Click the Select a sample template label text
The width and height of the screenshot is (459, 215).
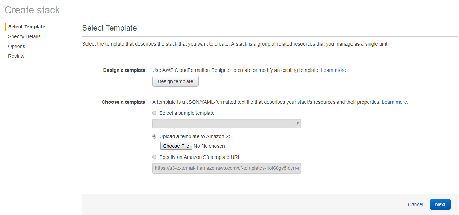[187, 113]
